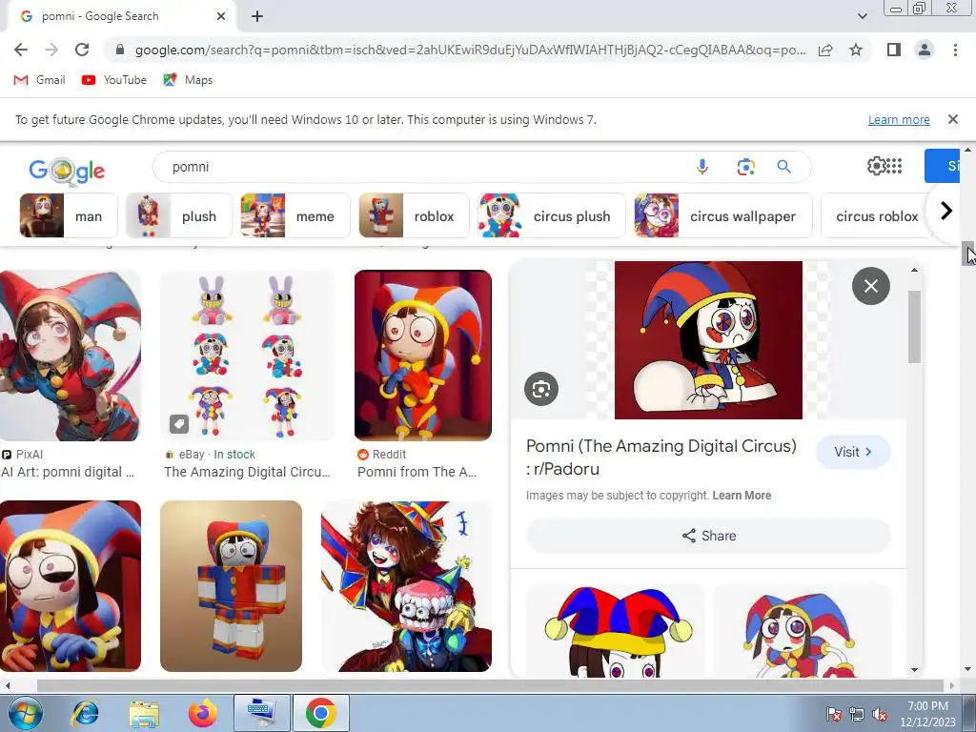This screenshot has width=976, height=732.
Task: Open the Reddit Pomni thumbnail
Action: tap(422, 356)
